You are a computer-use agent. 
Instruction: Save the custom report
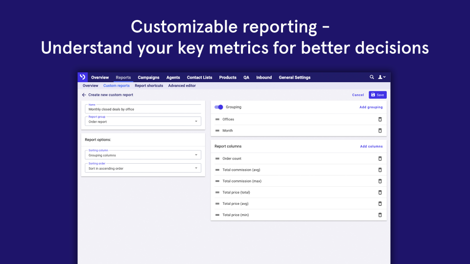(377, 95)
